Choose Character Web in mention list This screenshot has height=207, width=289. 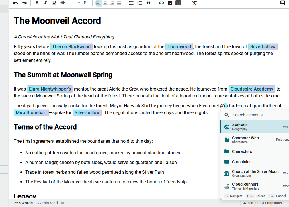tap(255, 140)
